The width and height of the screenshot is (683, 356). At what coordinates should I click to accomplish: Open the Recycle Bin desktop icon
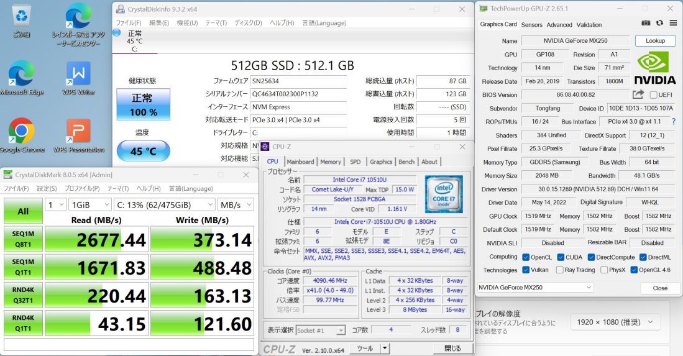coord(21,21)
